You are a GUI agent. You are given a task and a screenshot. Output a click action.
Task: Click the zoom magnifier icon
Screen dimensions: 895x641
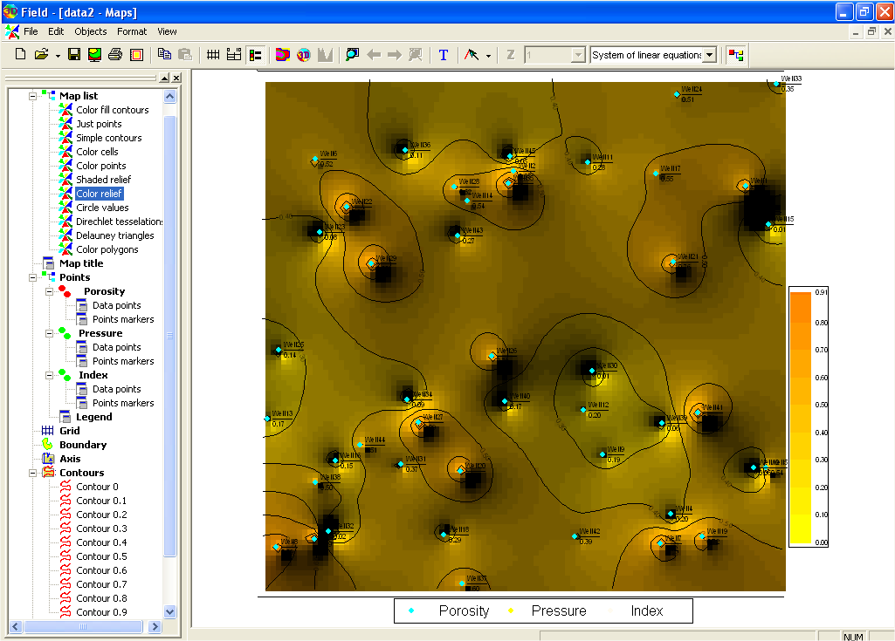352,55
